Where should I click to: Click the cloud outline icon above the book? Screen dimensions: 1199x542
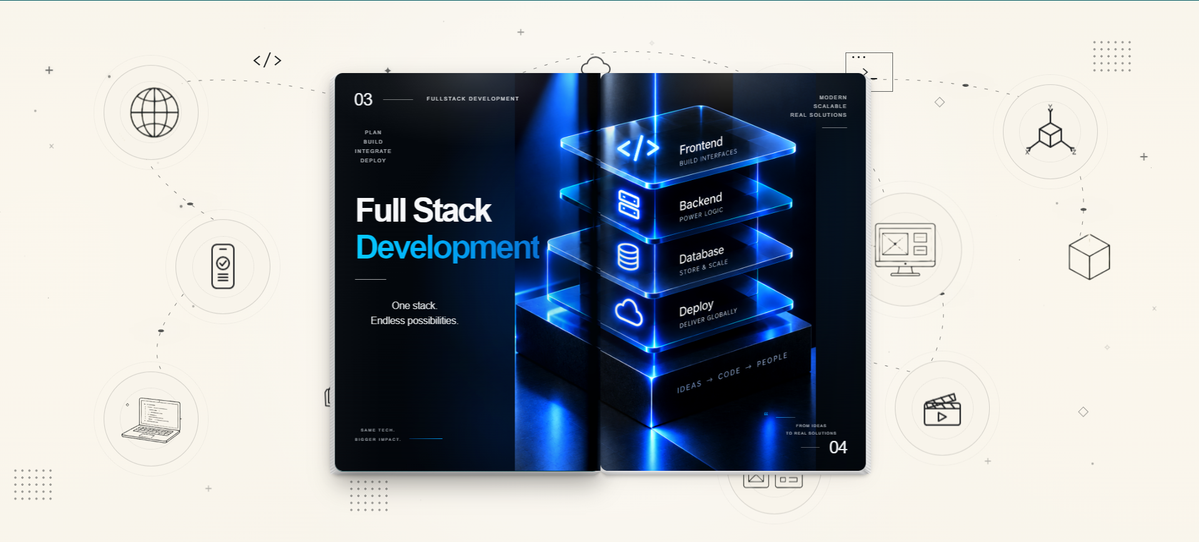tap(595, 66)
